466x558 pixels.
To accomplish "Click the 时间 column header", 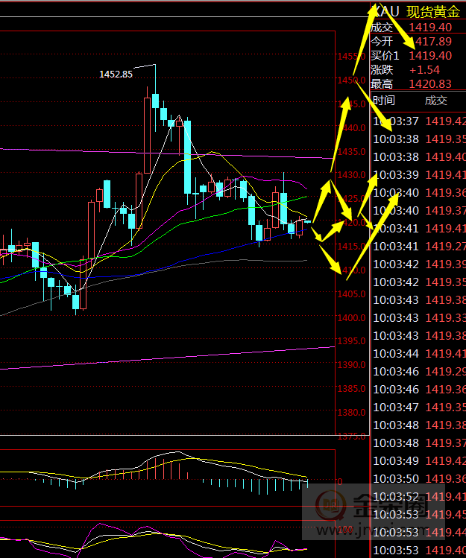I will (x=384, y=101).
